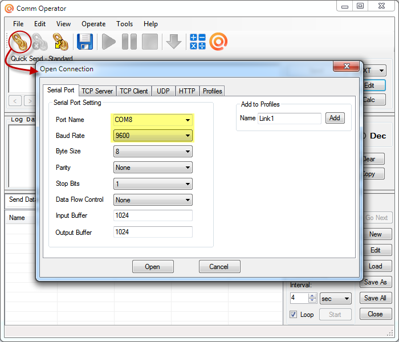The image size is (399, 342).
Task: Open the Edit menu
Action: 40,24
